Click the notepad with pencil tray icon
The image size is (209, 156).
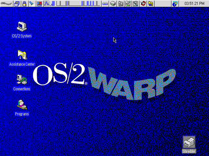(128, 4)
